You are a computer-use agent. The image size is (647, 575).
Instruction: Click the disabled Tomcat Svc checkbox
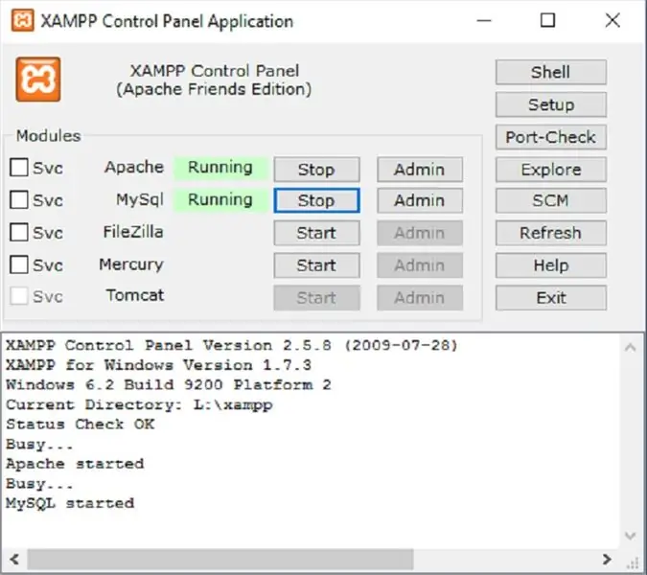(19, 296)
